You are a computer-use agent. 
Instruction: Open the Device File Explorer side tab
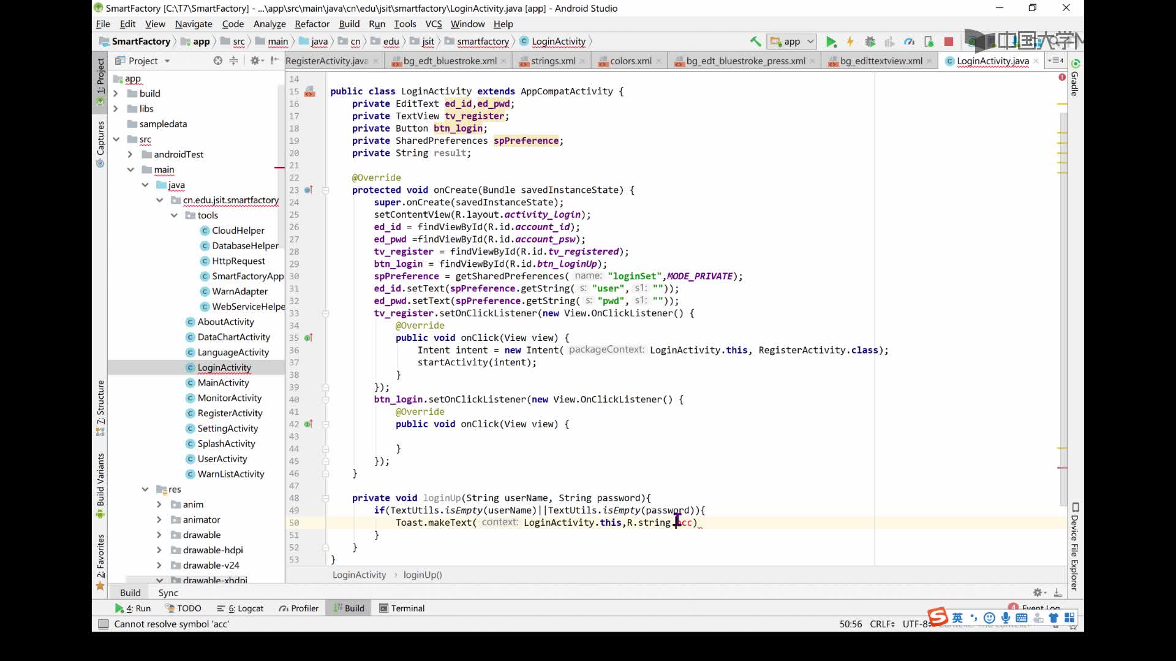pyautogui.click(x=1075, y=547)
